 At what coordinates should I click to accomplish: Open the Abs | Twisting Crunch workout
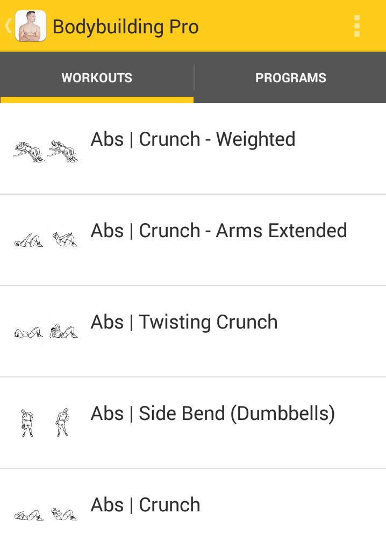(x=184, y=322)
